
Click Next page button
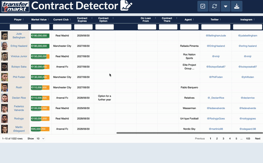pos(257,138)
